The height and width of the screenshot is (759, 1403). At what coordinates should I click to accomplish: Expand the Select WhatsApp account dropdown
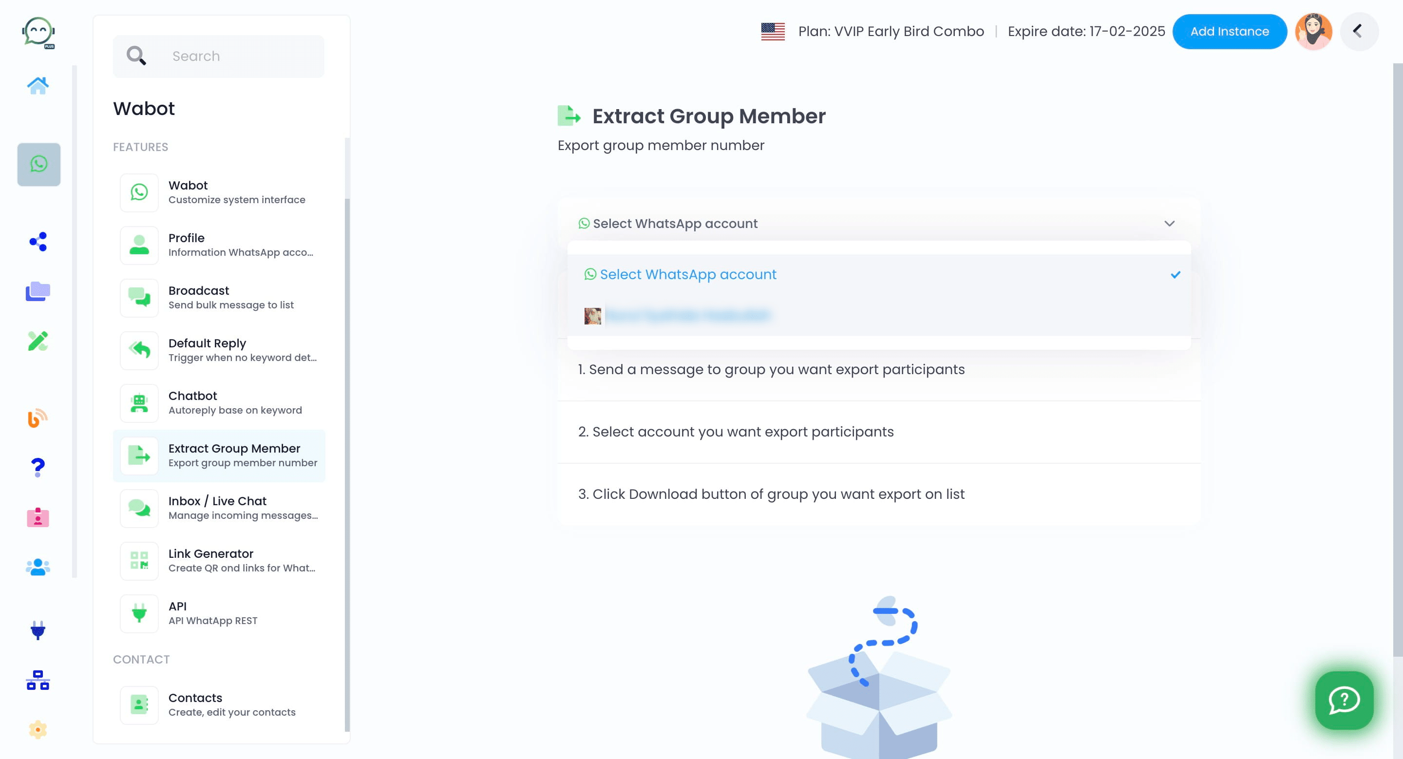878,224
